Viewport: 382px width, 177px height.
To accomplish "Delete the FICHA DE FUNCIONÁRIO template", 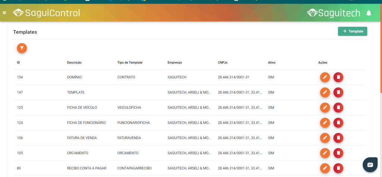I will pyautogui.click(x=338, y=123).
